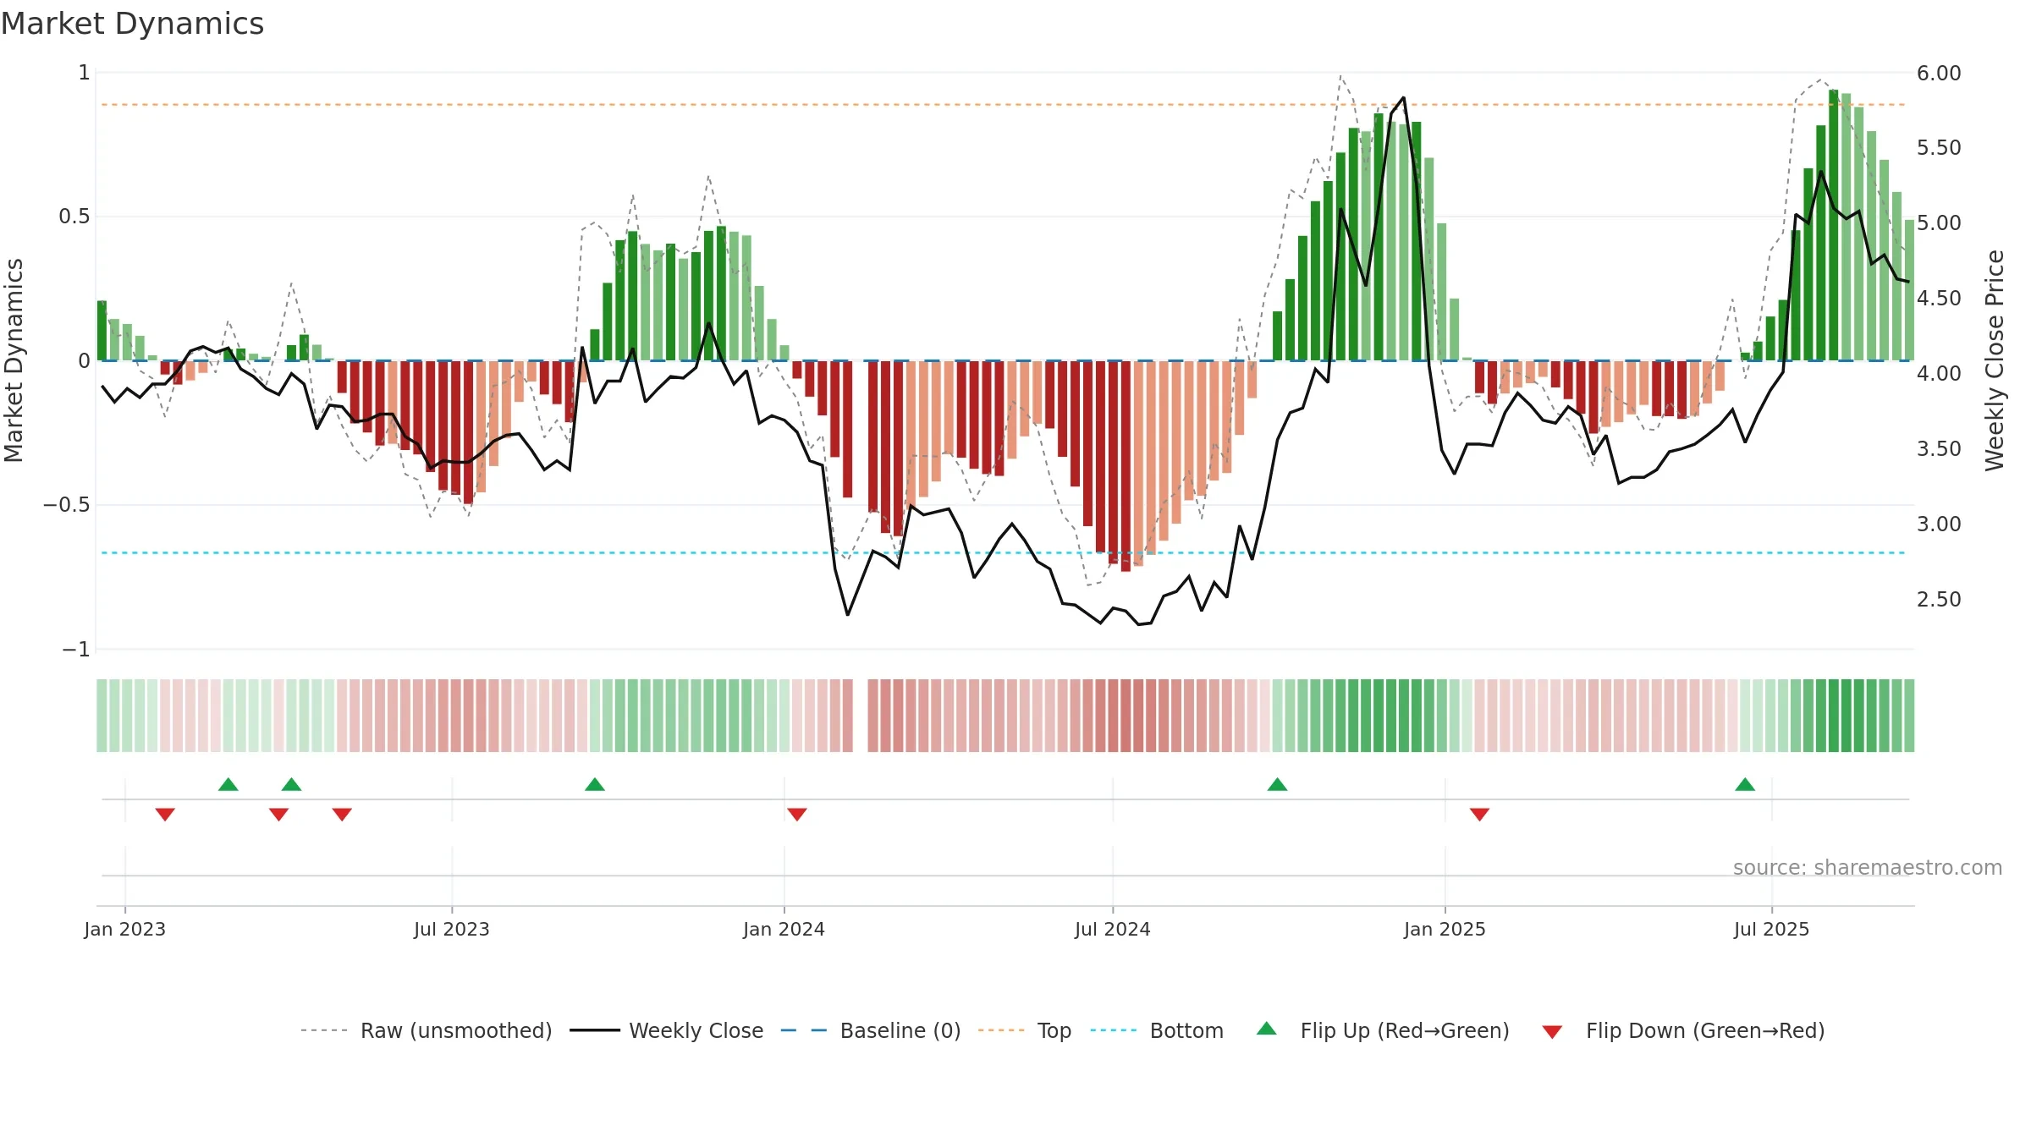The height and width of the screenshot is (1142, 2031).
Task: Click the Market Dynamics y-axis title
Action: click(14, 360)
